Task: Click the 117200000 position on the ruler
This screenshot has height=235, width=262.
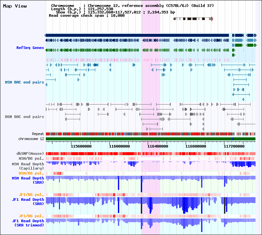Action: [x=234, y=146]
